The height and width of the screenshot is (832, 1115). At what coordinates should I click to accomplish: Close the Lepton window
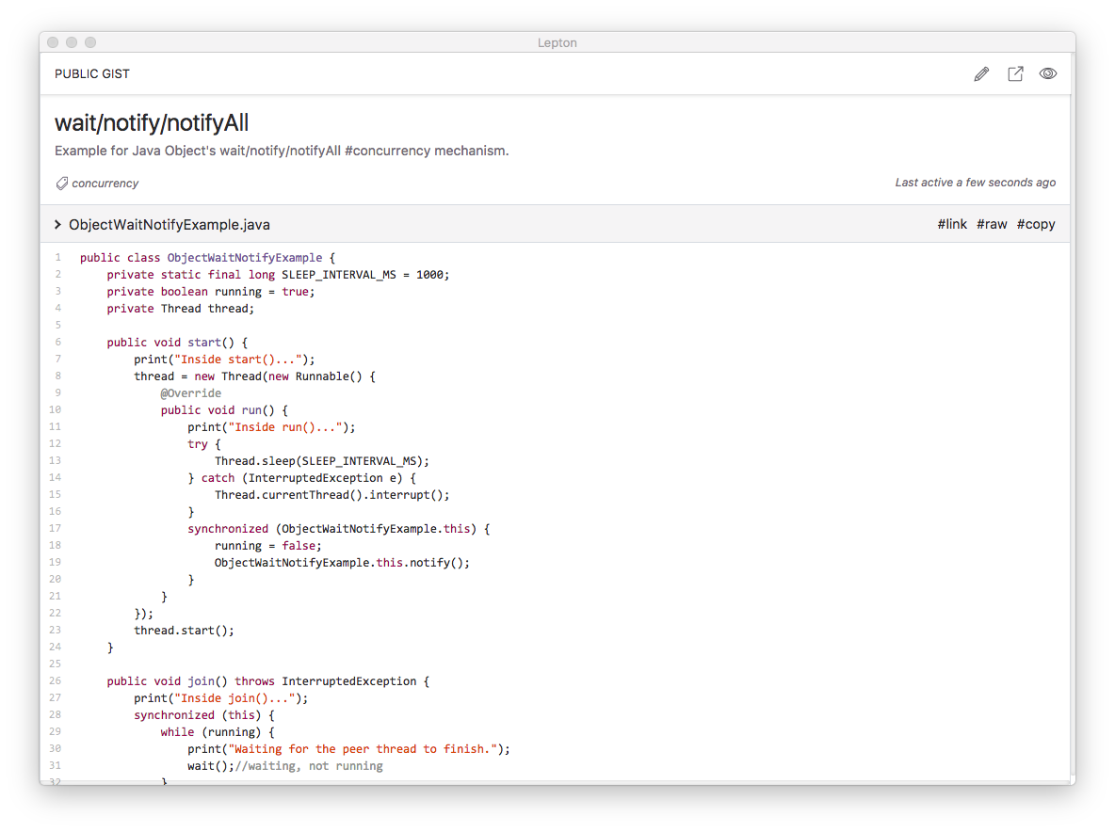(x=53, y=42)
